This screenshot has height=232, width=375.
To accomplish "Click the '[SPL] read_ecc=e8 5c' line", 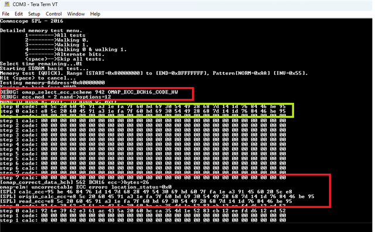I will (146, 202).
